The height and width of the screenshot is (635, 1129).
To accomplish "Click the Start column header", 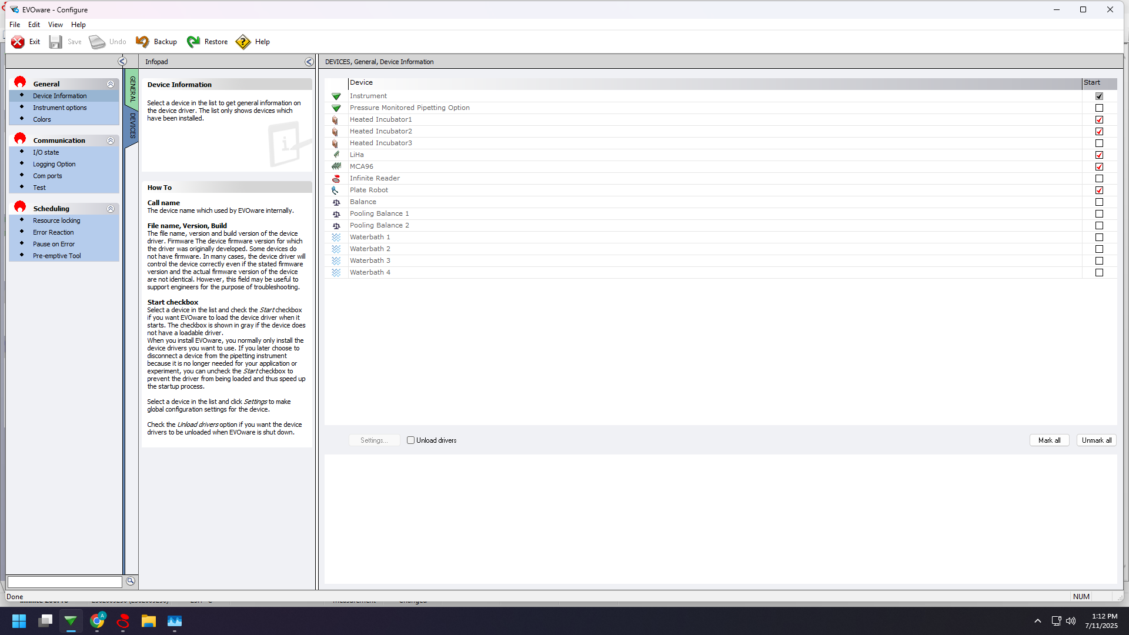I will (1099, 83).
